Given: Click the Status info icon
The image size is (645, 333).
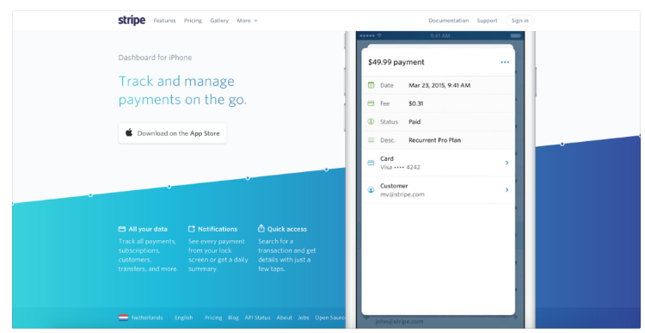Looking at the screenshot, I should 371,121.
